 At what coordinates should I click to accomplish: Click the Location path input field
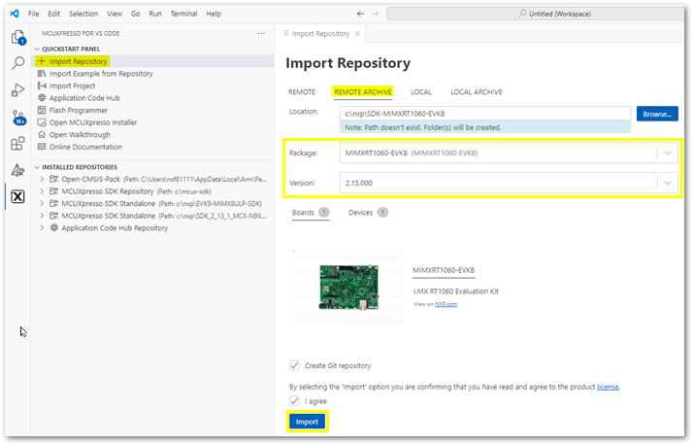coord(485,114)
